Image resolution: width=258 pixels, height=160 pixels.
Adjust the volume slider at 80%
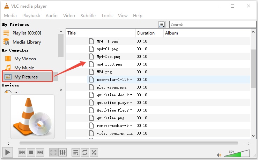tap(237, 153)
